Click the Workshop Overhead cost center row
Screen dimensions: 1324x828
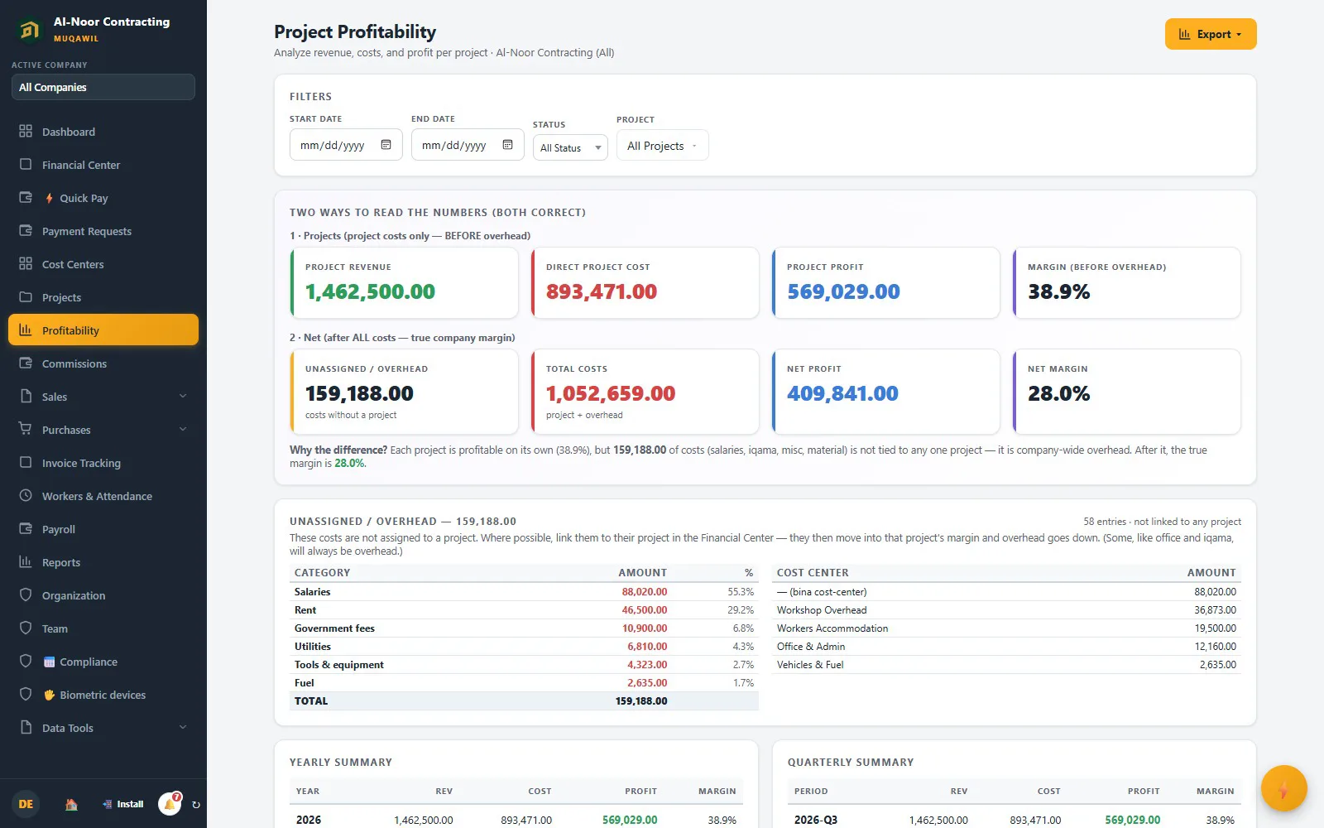click(x=1006, y=610)
